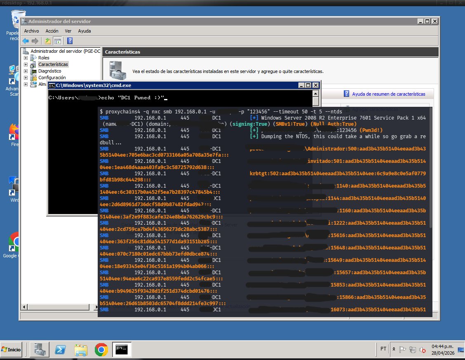Select the Google Chrome desktop shortcut

[x=11, y=245]
